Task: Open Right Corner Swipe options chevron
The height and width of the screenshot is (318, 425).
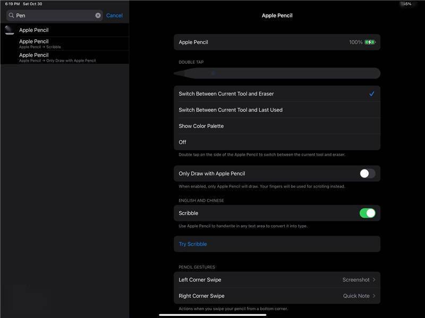Action: click(x=374, y=296)
